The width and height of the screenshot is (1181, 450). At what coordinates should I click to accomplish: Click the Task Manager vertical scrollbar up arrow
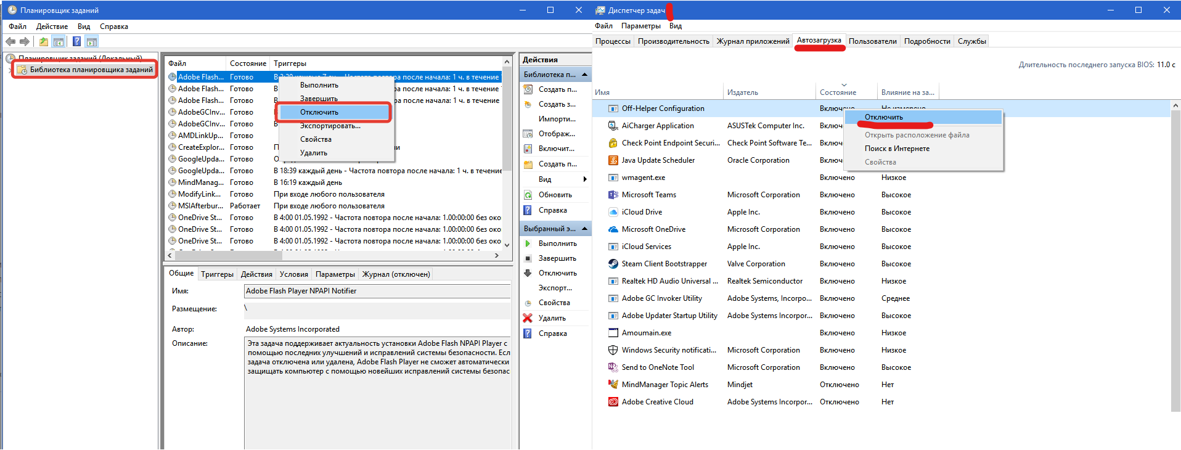pyautogui.click(x=1175, y=105)
